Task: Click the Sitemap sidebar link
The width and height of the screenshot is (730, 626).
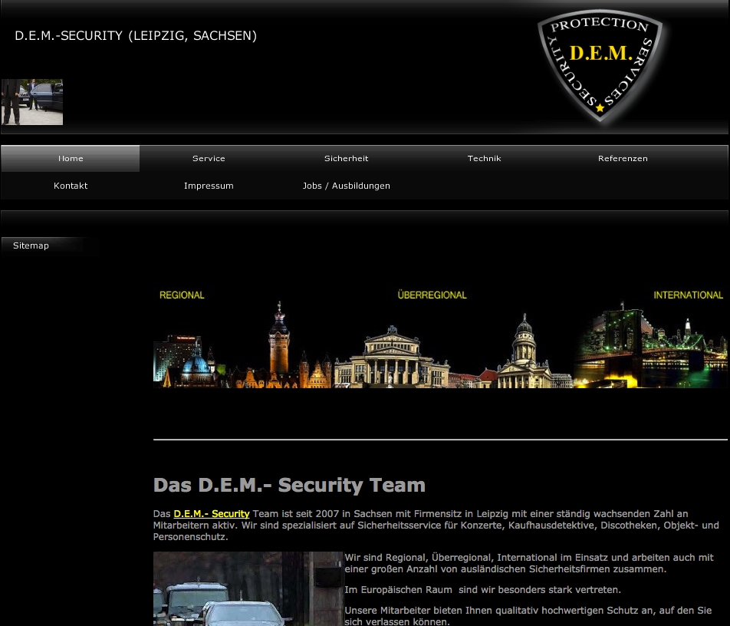Action: pos(31,245)
